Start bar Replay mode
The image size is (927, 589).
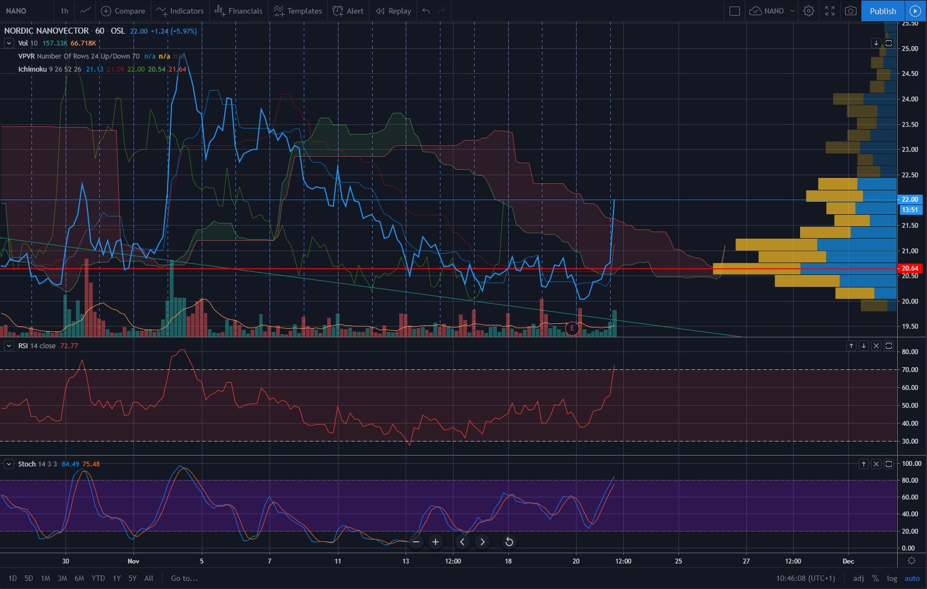(x=393, y=11)
